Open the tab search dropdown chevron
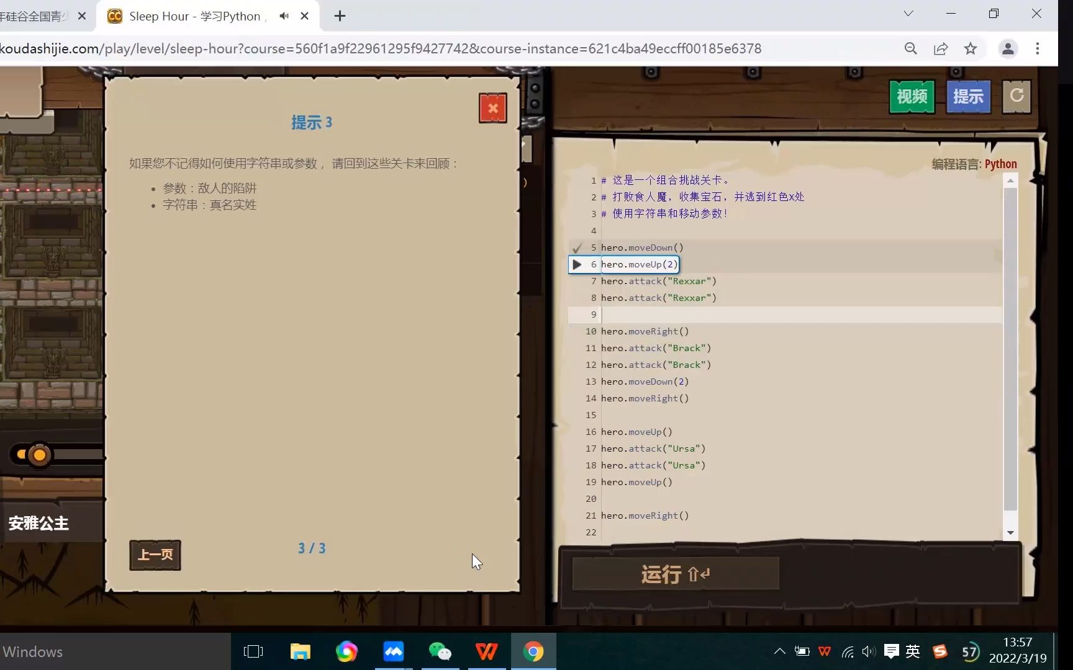The width and height of the screenshot is (1073, 670). tap(908, 14)
